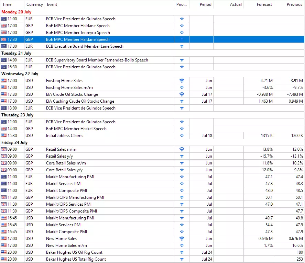The image size is (305, 263).
Task: Click previous value -7.493 M
Action: (295, 94)
